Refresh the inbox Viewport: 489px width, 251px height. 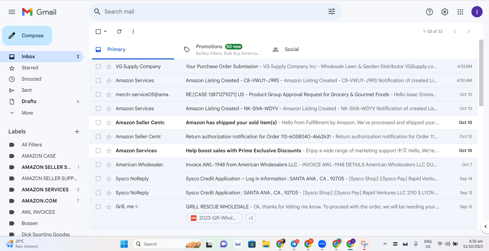point(119,31)
